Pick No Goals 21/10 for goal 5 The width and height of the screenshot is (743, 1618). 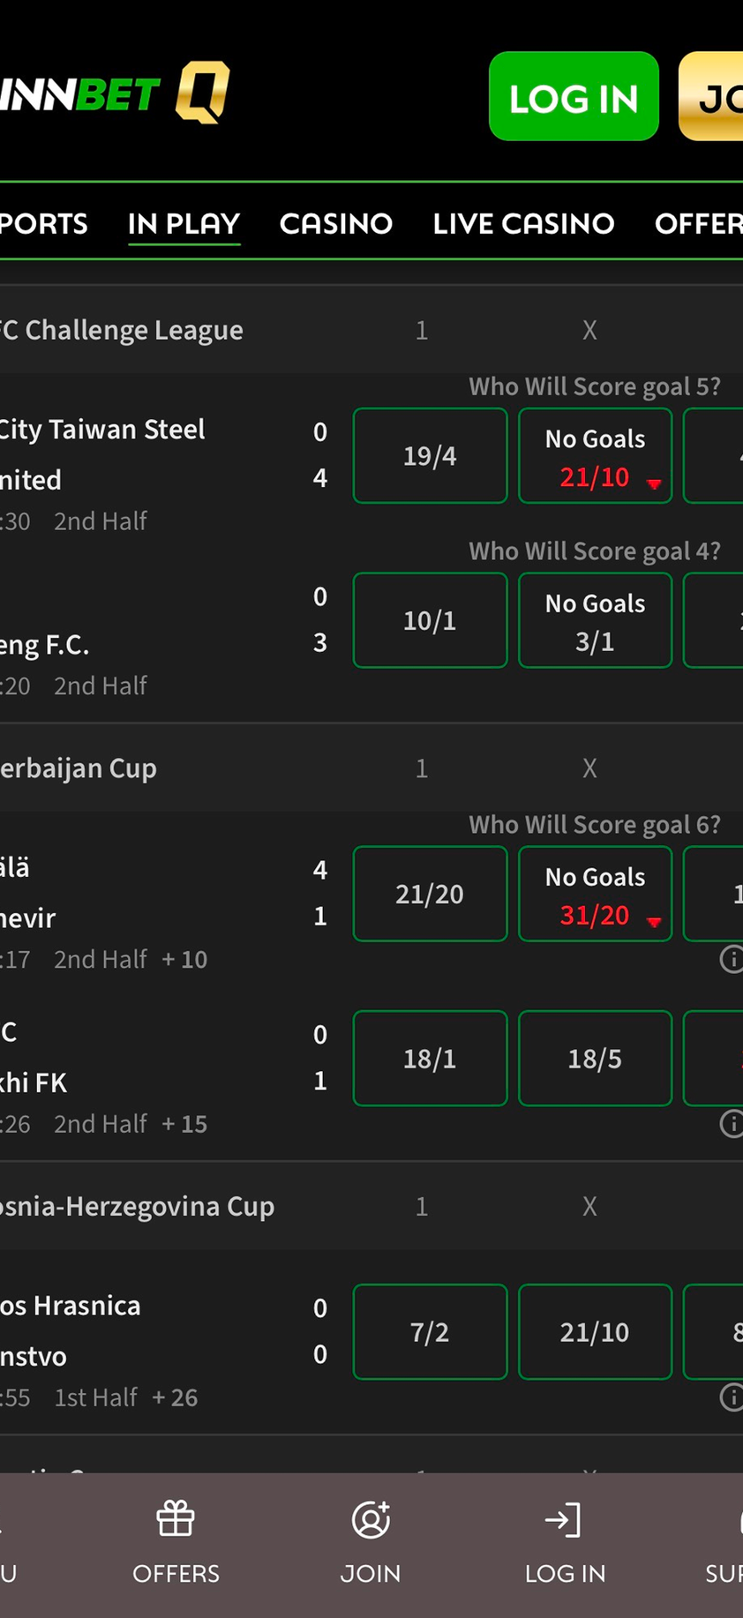pyautogui.click(x=595, y=455)
